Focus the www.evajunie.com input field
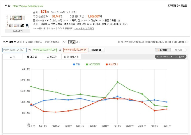 click(x=75, y=50)
